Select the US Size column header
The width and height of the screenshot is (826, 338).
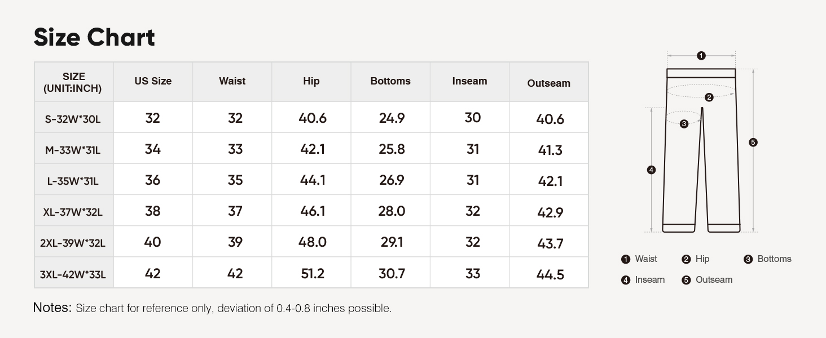point(153,81)
